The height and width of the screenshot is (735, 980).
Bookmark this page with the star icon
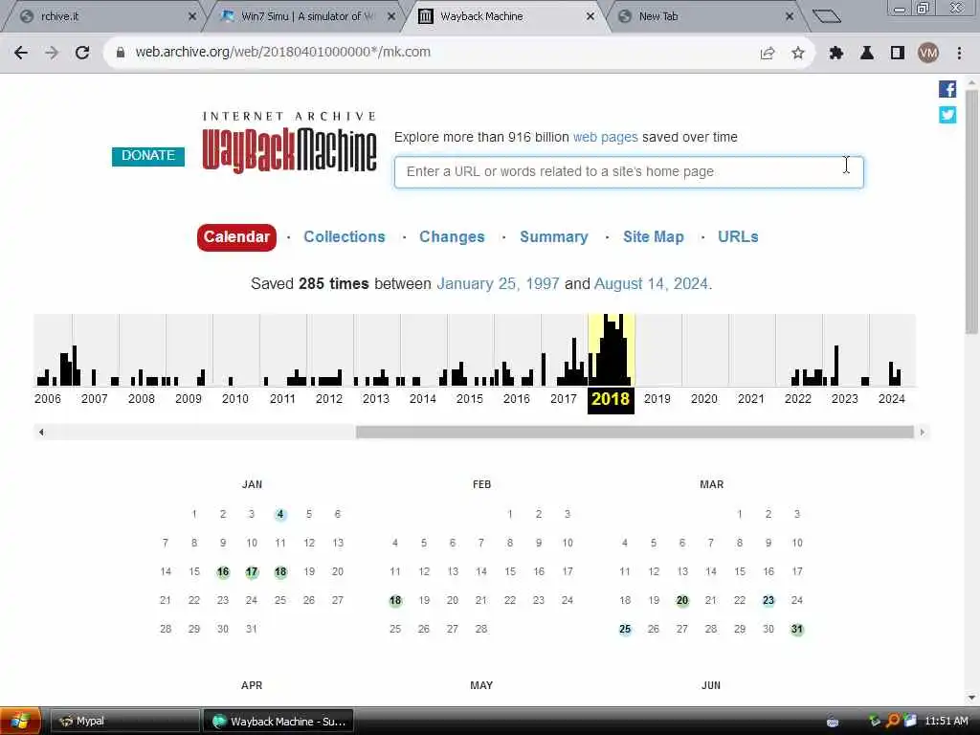[x=798, y=54]
